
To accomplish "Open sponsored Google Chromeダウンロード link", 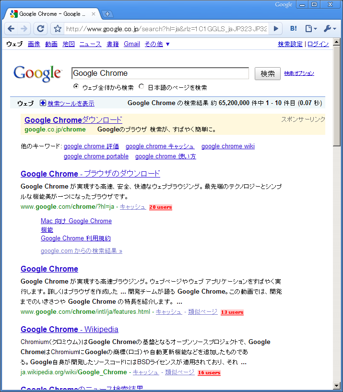I will click(x=73, y=120).
